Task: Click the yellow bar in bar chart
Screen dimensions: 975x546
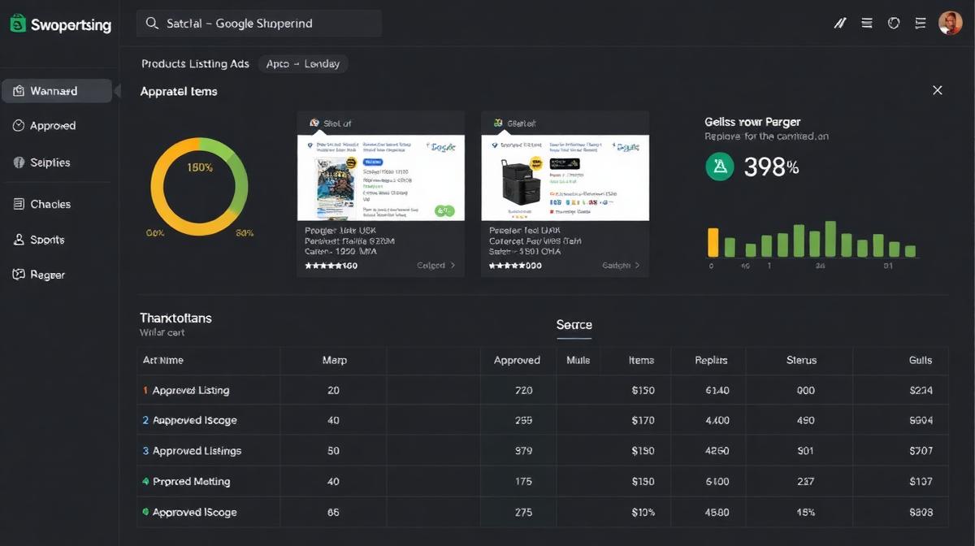Action: [x=713, y=242]
